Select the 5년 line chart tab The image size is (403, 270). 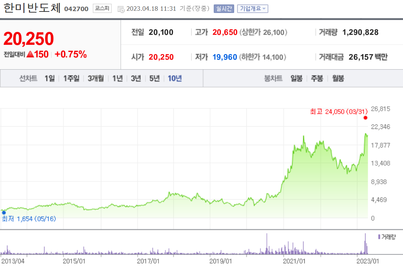(x=154, y=78)
